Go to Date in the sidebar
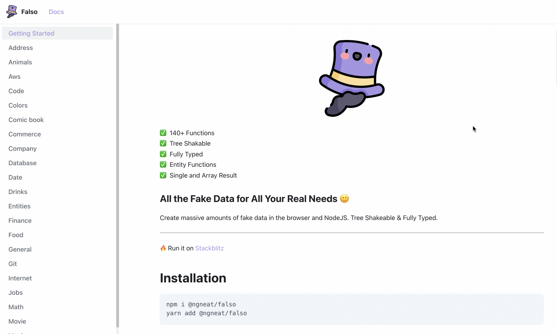 [57, 177]
